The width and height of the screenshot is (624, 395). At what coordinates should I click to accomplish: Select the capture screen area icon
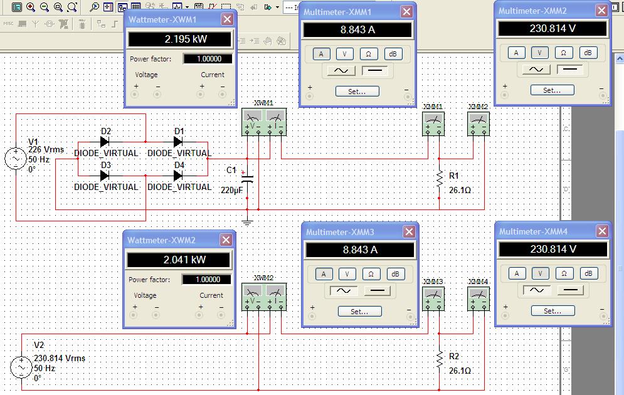[x=226, y=7]
